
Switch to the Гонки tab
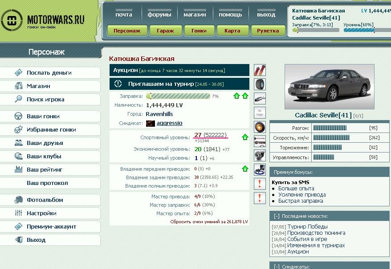pos(199,31)
